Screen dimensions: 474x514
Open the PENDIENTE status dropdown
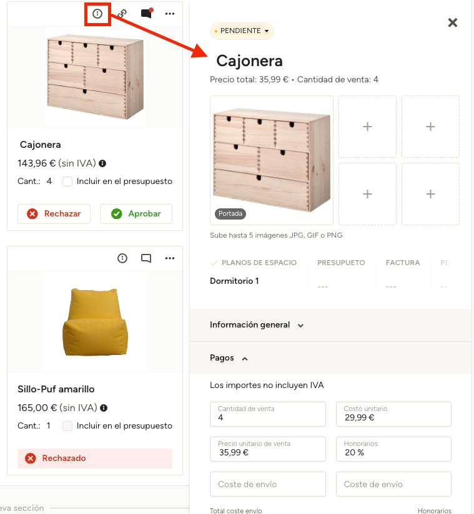(x=242, y=31)
